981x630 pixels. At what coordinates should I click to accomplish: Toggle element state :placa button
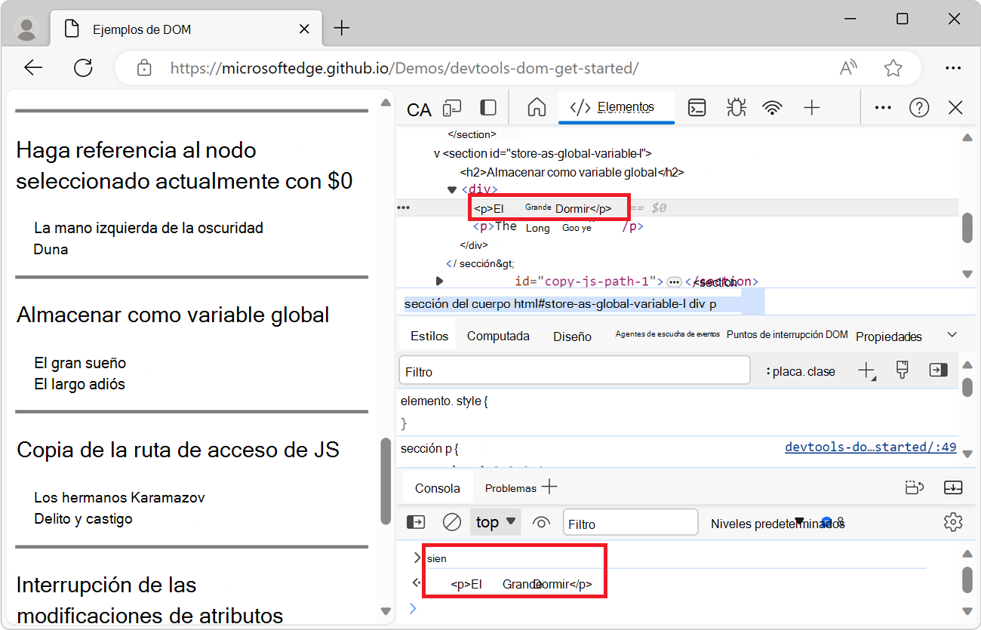pos(785,371)
